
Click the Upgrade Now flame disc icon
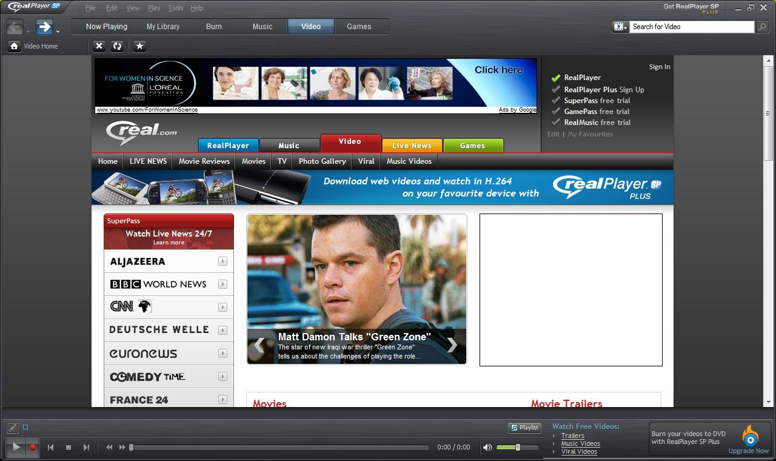[750, 436]
